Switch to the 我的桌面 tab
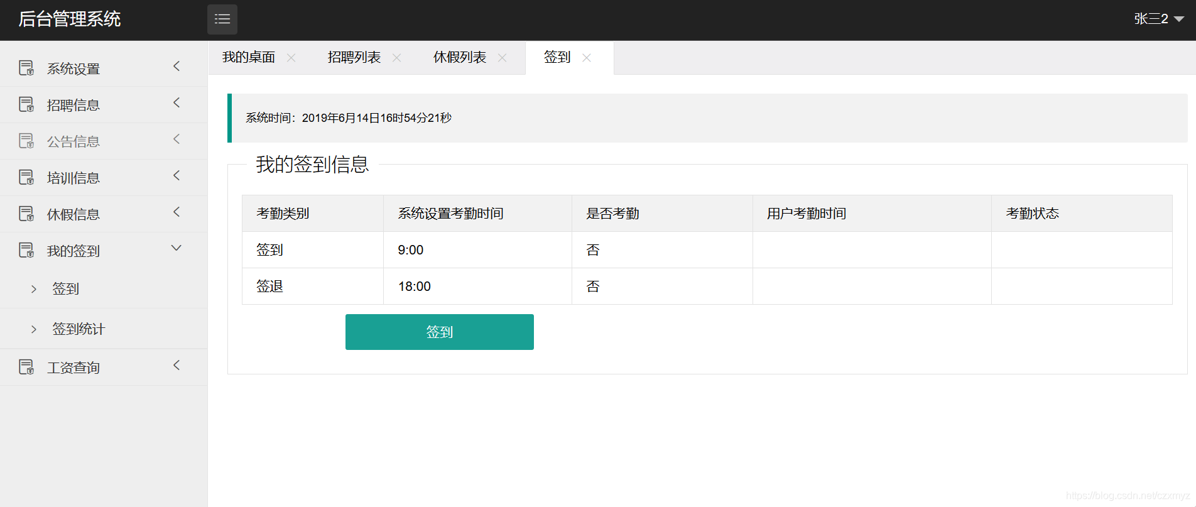This screenshot has width=1196, height=507. point(249,58)
